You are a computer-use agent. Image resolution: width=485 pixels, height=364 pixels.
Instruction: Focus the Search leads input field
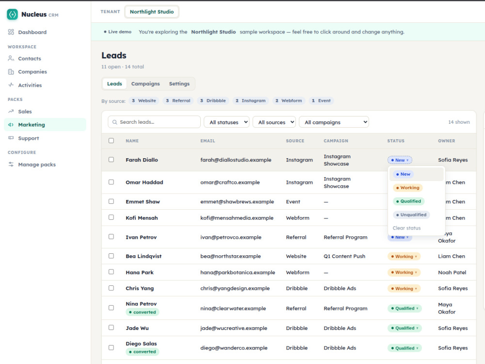tap(154, 122)
